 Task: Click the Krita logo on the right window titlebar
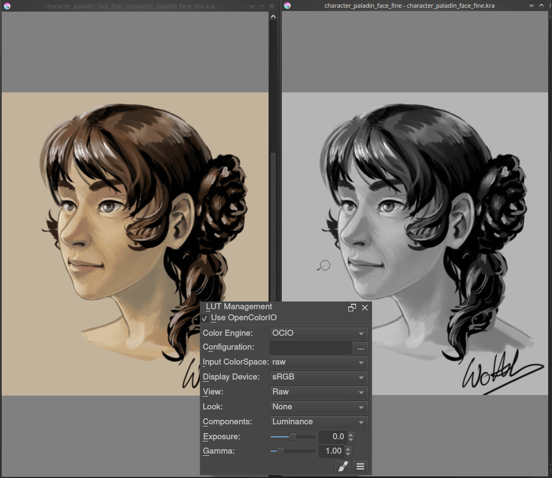pos(287,6)
